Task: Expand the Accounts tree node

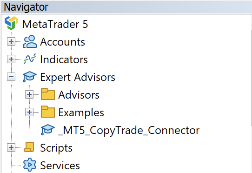Action: pyautogui.click(x=11, y=42)
